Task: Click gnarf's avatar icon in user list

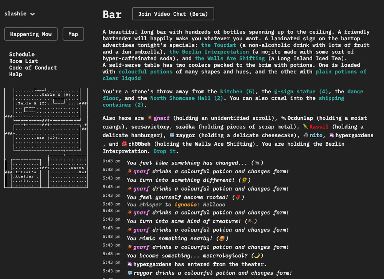Action: 149,118
